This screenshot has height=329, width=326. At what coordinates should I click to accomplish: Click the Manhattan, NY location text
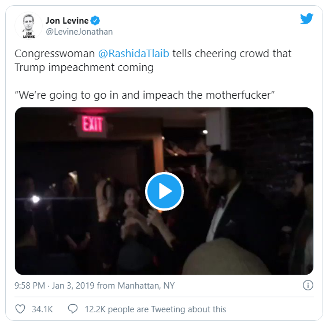click(x=146, y=286)
